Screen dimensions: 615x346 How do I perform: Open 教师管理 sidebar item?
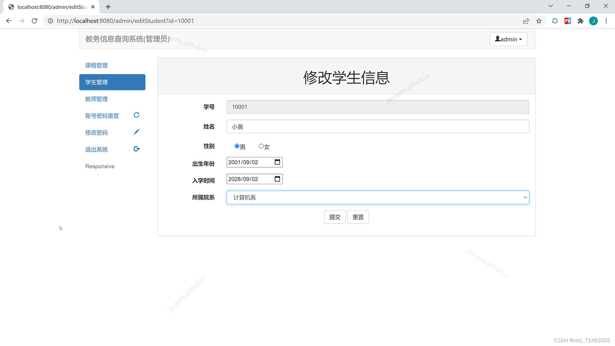click(96, 99)
